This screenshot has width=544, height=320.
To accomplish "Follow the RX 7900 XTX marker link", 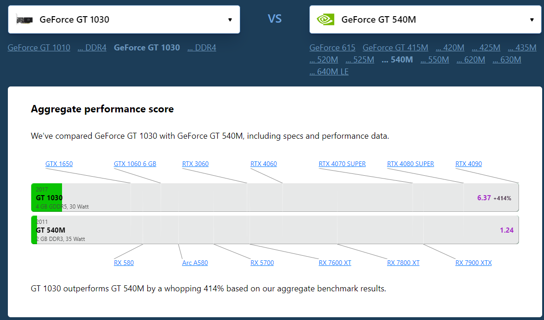I will click(474, 263).
